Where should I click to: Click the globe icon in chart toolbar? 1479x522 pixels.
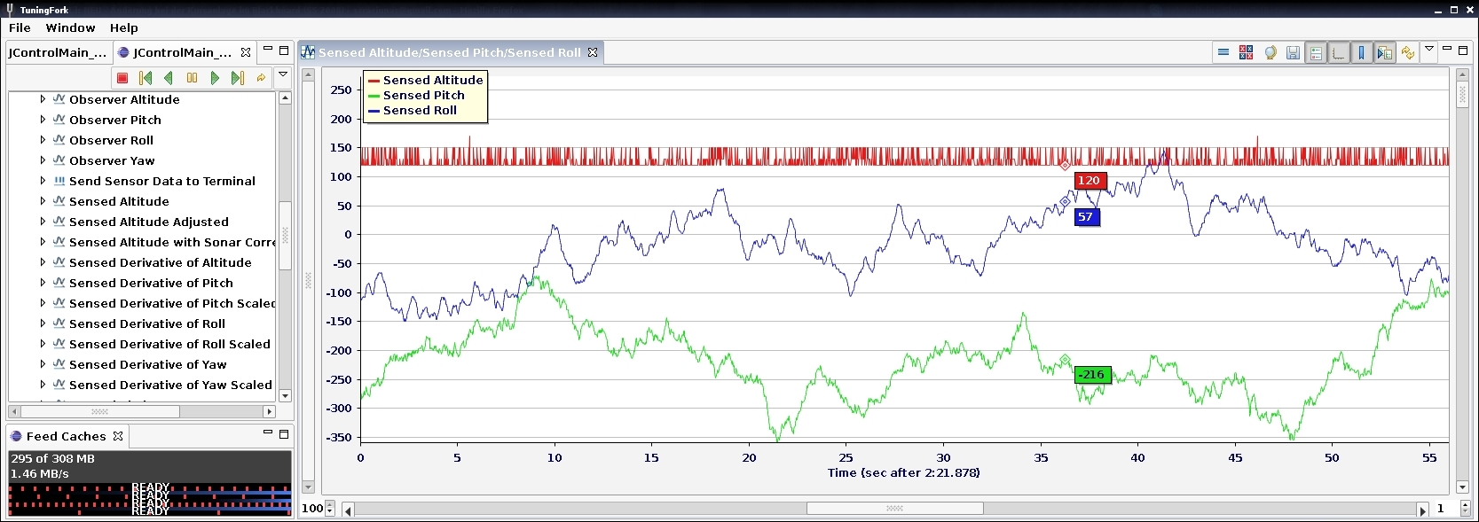1270,53
